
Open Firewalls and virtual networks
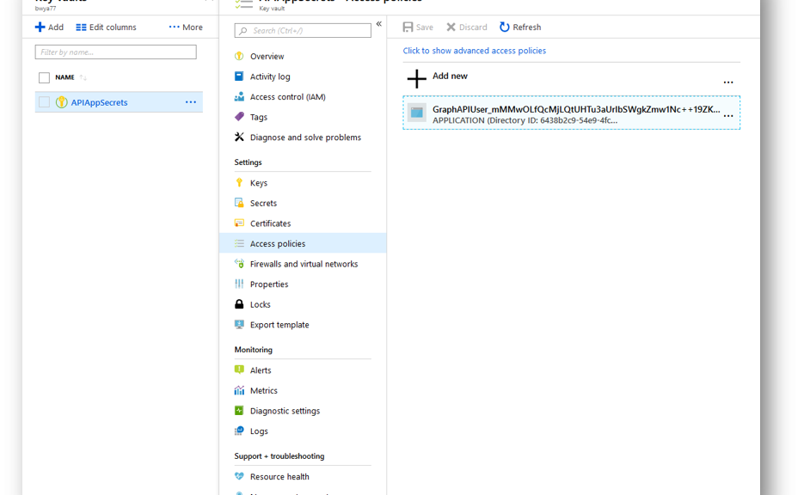coord(303,264)
